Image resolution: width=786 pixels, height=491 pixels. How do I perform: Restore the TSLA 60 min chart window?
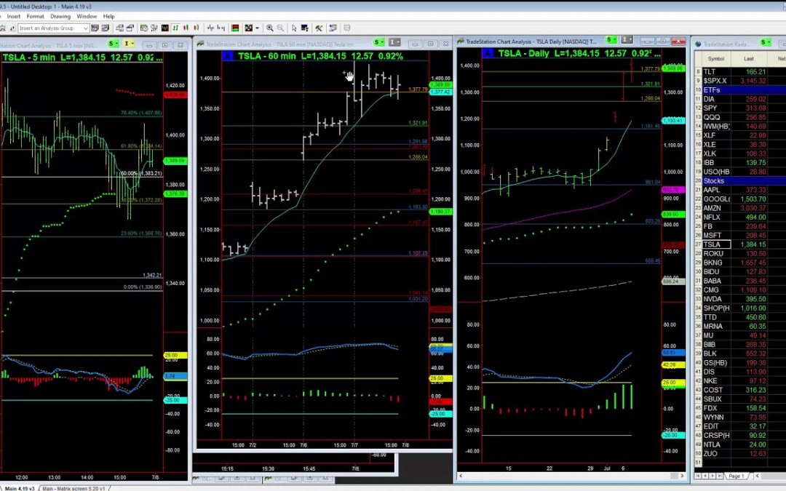pyautogui.click(x=430, y=44)
